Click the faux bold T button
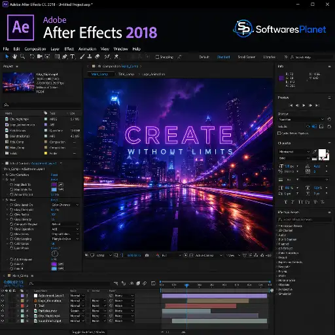Screen dimensions: 335x335 tap(285, 202)
